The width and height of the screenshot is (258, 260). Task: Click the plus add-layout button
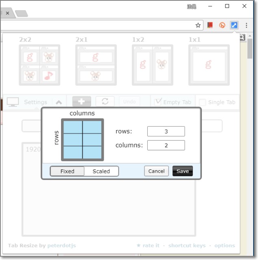point(81,102)
